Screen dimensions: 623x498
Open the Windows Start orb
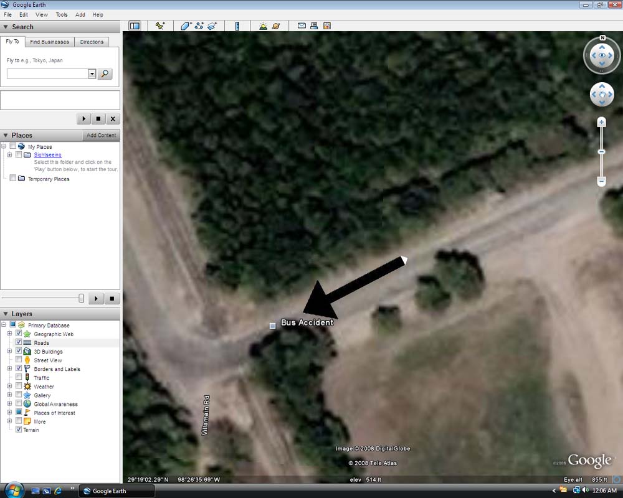[x=14, y=490]
